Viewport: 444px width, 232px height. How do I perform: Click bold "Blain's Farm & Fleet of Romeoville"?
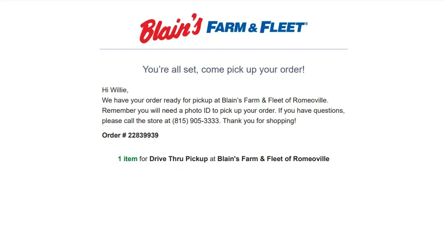[273, 159]
